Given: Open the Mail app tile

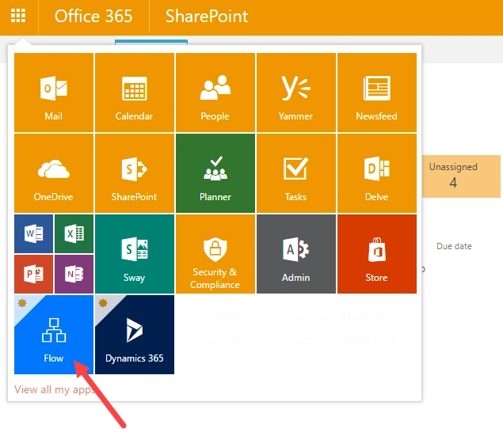Looking at the screenshot, I should [54, 93].
